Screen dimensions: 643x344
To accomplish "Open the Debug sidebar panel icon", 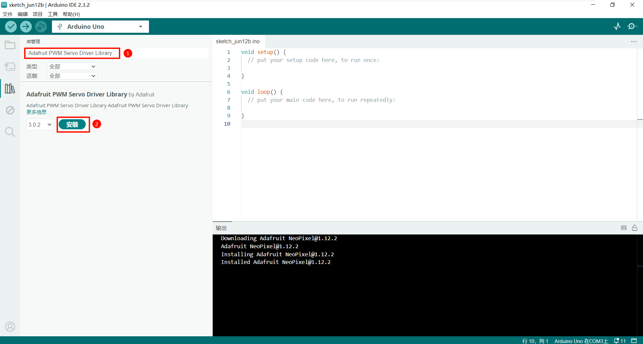I will click(x=10, y=110).
